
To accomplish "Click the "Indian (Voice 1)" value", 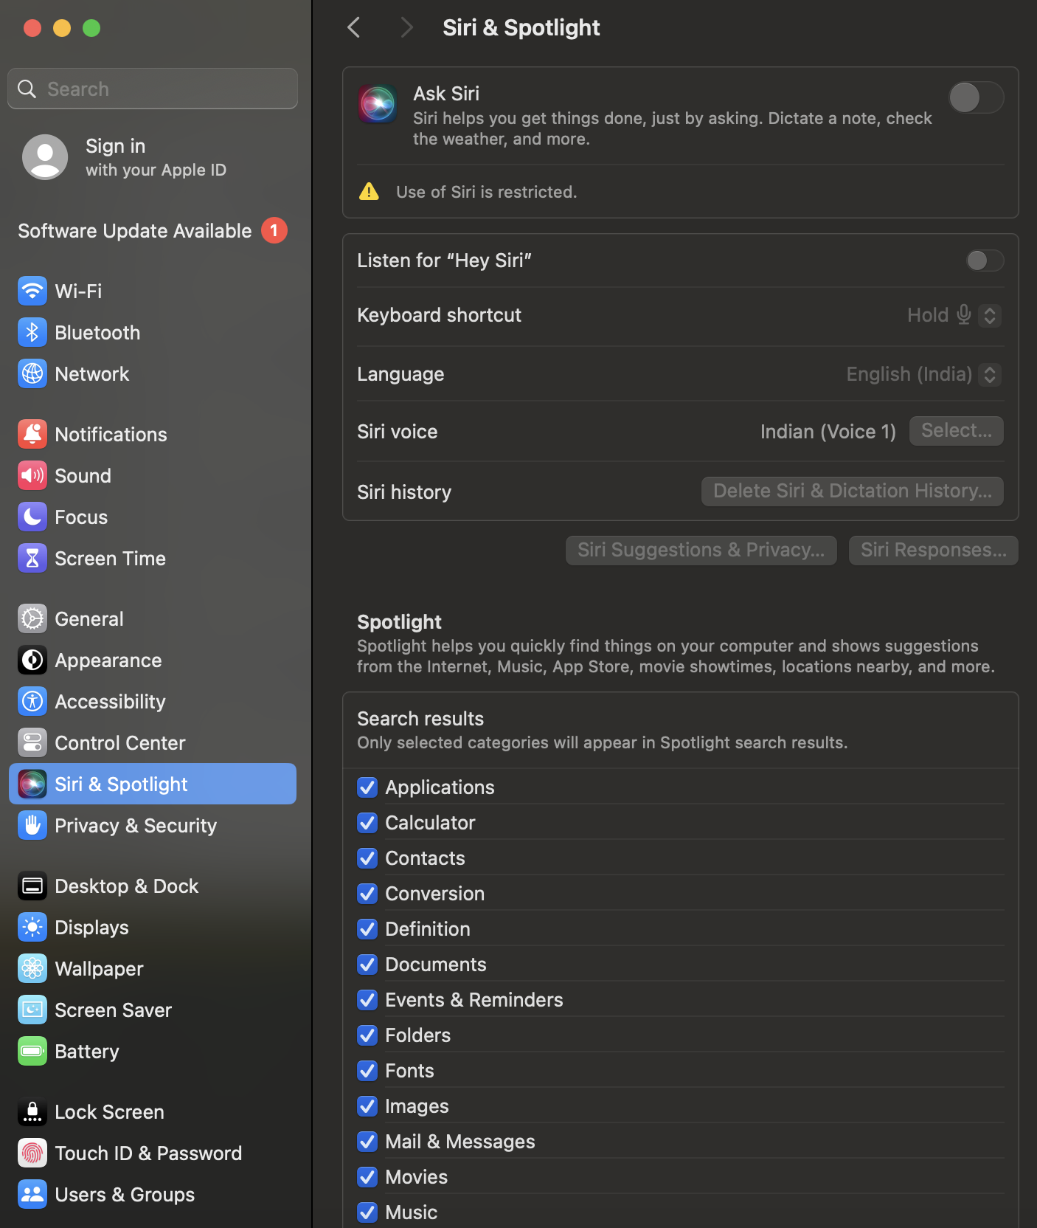I will pos(828,432).
